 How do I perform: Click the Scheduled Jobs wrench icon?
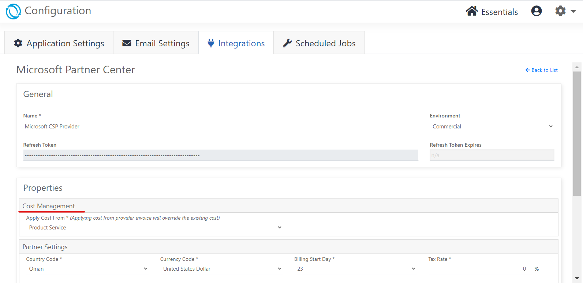click(287, 43)
